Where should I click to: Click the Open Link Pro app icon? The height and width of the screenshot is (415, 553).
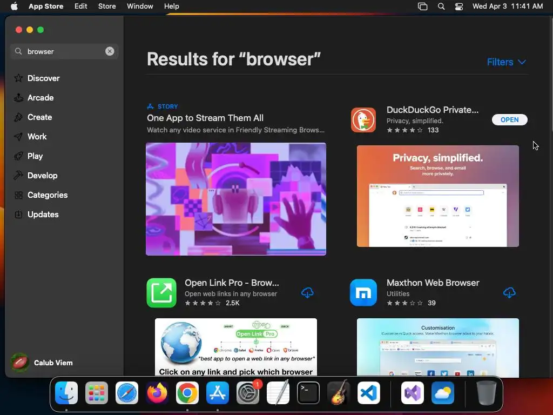point(161,293)
